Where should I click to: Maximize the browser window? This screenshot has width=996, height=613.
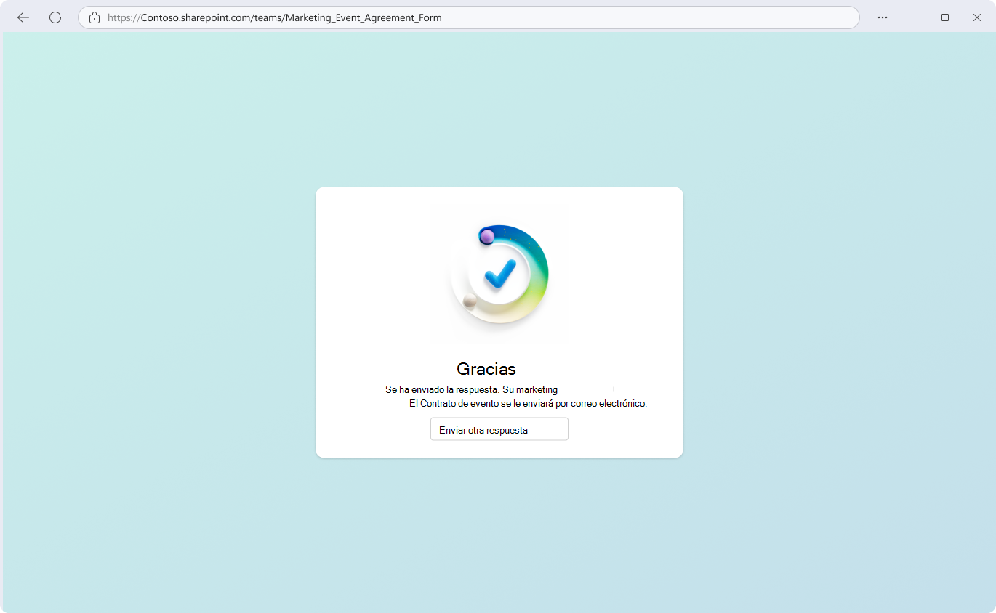(x=945, y=17)
